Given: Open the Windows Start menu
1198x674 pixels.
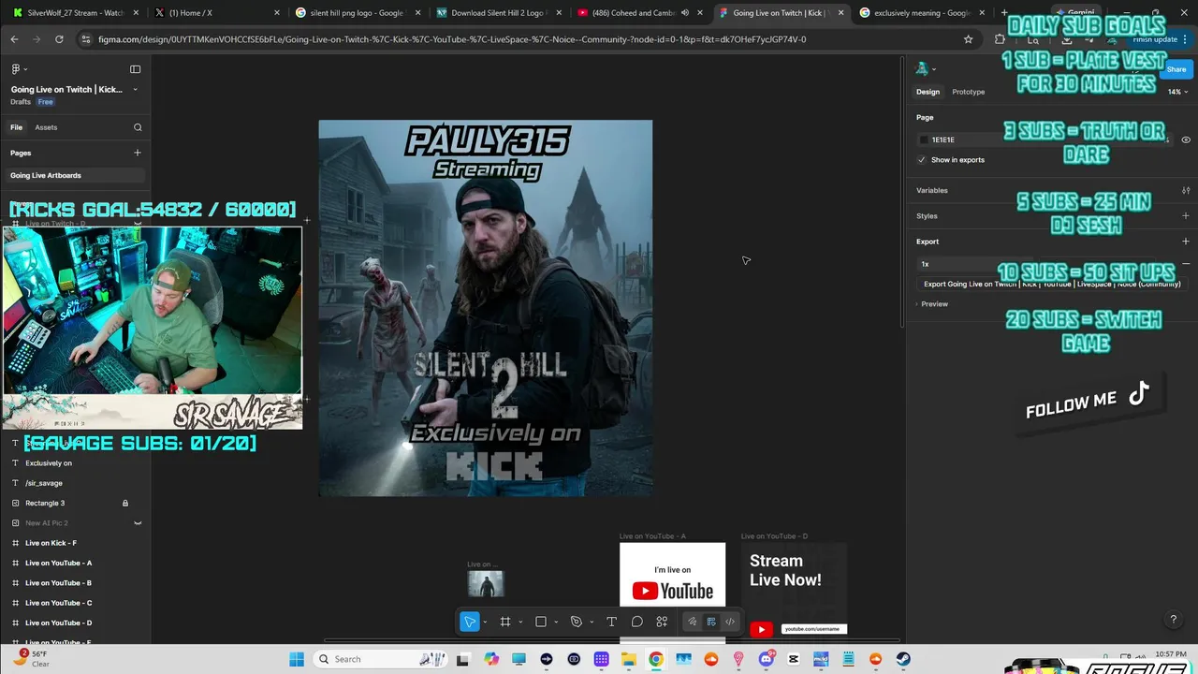Looking at the screenshot, I should (297, 659).
